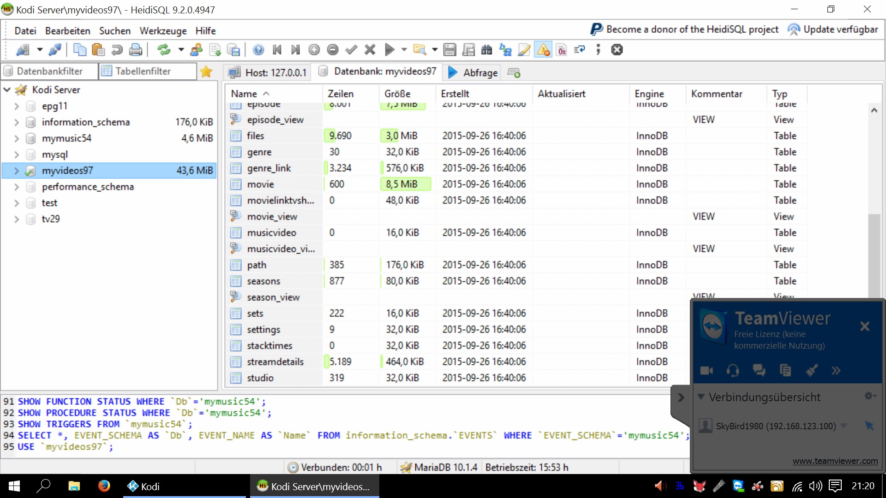
Task: Select the movie table row
Action: click(x=517, y=184)
